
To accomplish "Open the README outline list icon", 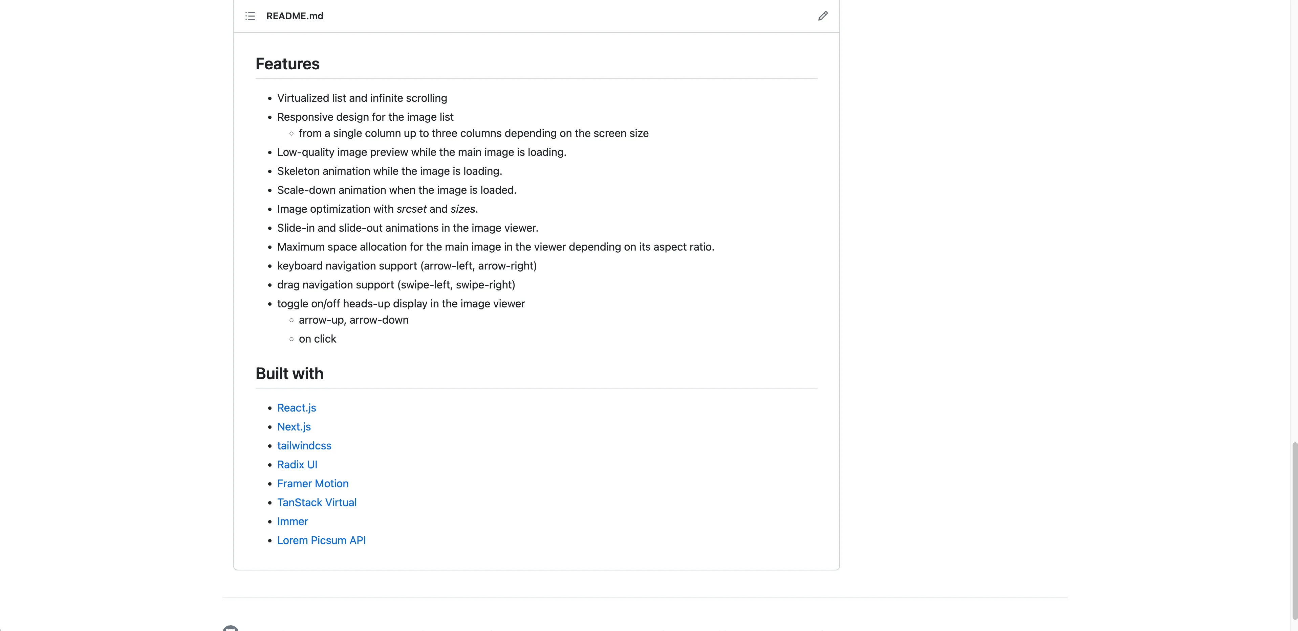I will pyautogui.click(x=250, y=16).
